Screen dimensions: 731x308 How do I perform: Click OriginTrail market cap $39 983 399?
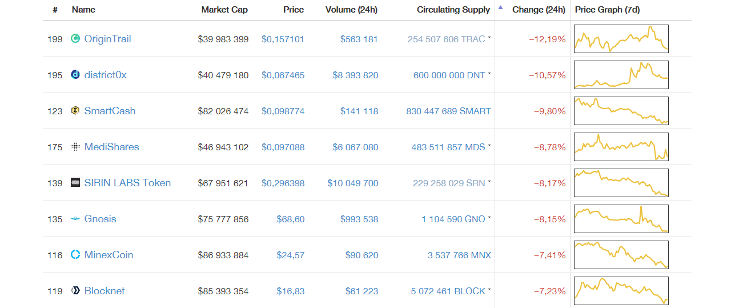[x=223, y=39]
